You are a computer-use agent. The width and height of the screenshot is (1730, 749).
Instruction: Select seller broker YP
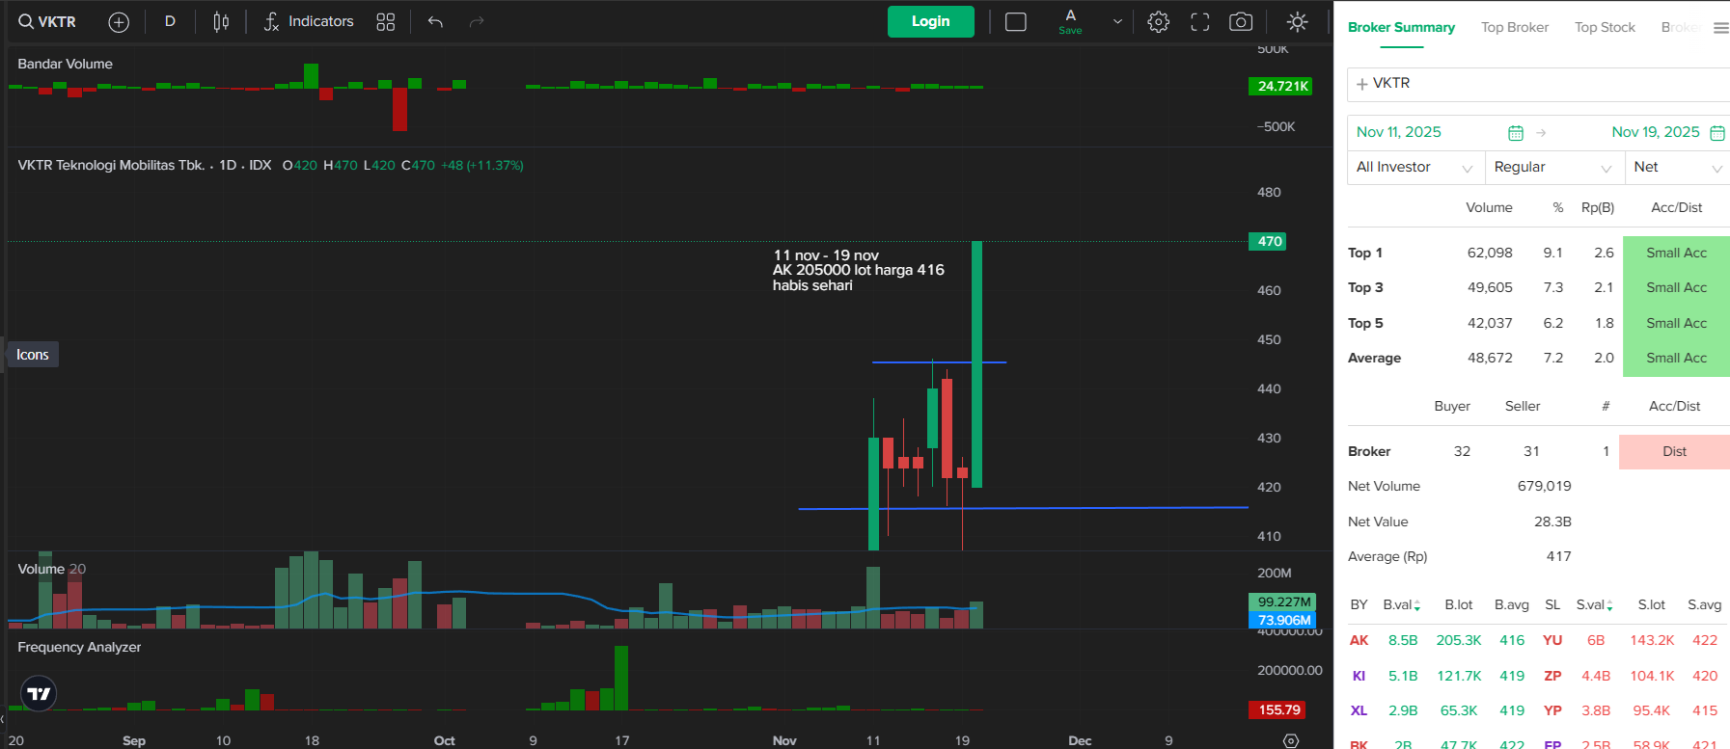coord(1552,711)
